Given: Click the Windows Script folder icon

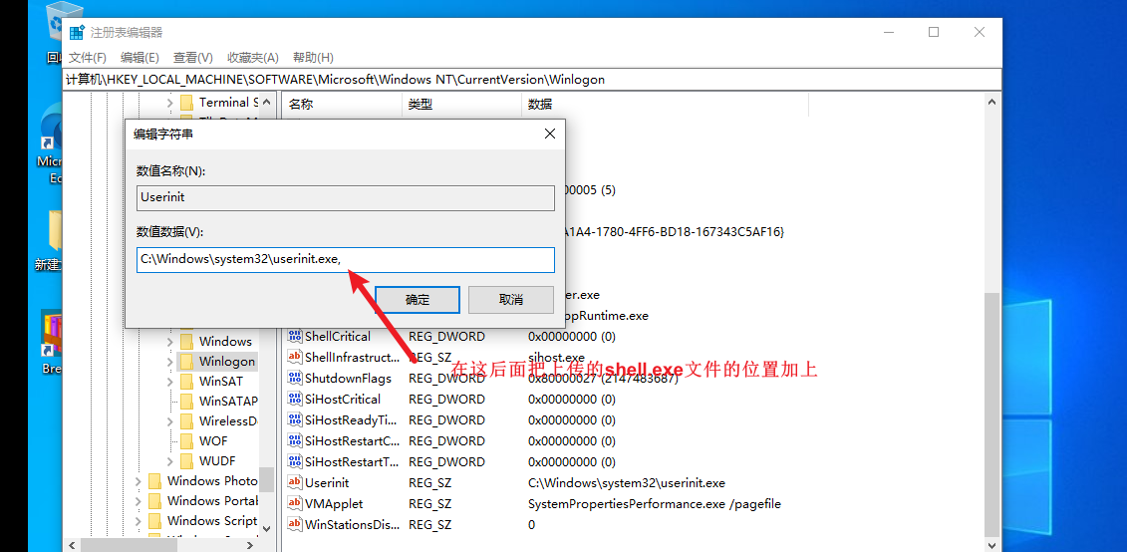Looking at the screenshot, I should (x=154, y=520).
